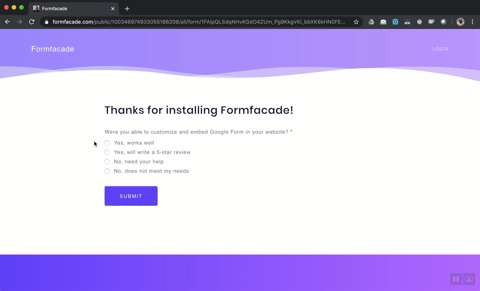Image resolution: width=480 pixels, height=291 pixels.
Task: Click the new tab plus button
Action: [127, 8]
